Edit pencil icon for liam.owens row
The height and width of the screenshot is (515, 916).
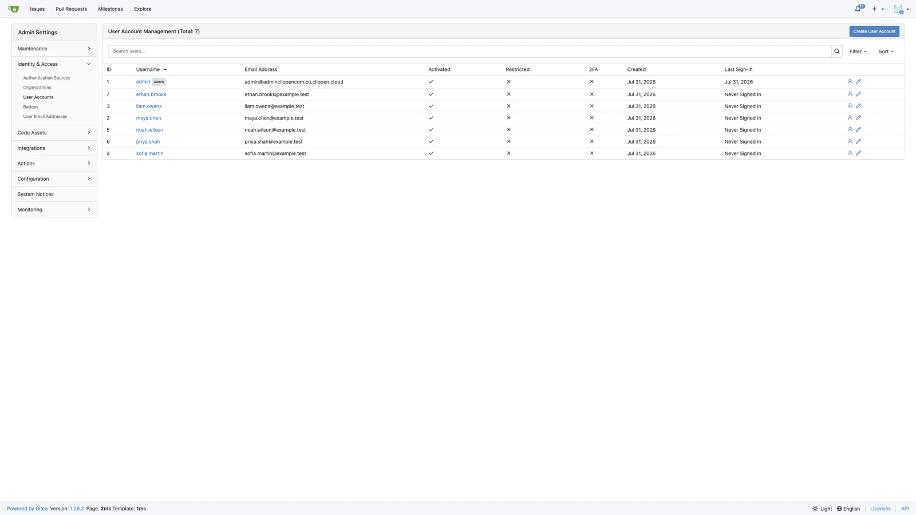coord(858,106)
